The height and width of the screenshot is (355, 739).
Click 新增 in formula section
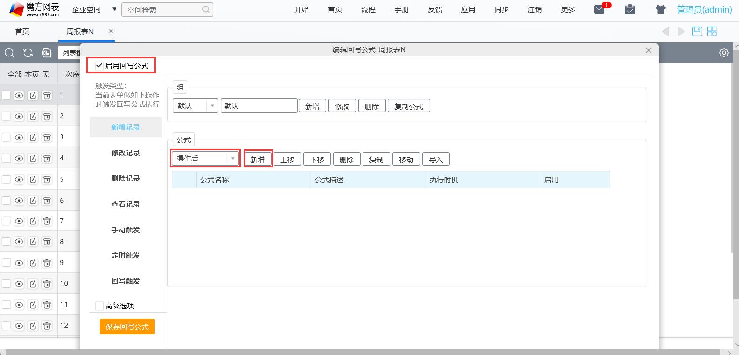[x=258, y=159]
